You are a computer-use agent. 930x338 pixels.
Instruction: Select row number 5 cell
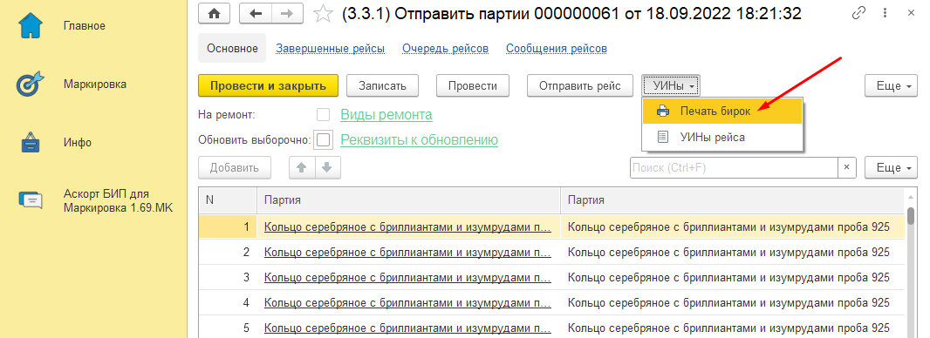pos(228,328)
